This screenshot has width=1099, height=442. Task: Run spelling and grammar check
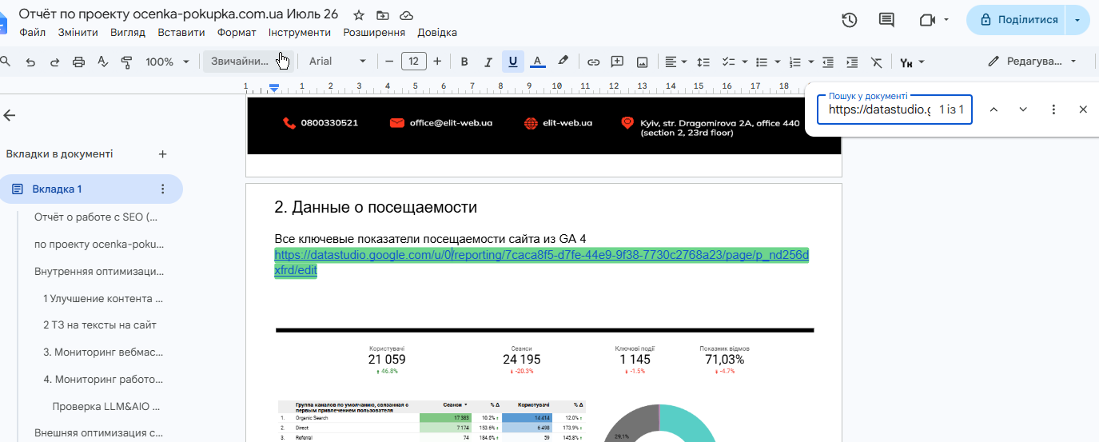click(102, 62)
